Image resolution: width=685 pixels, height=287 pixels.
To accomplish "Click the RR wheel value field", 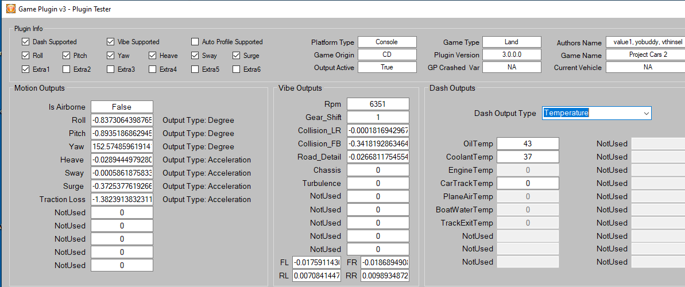I will tap(385, 276).
